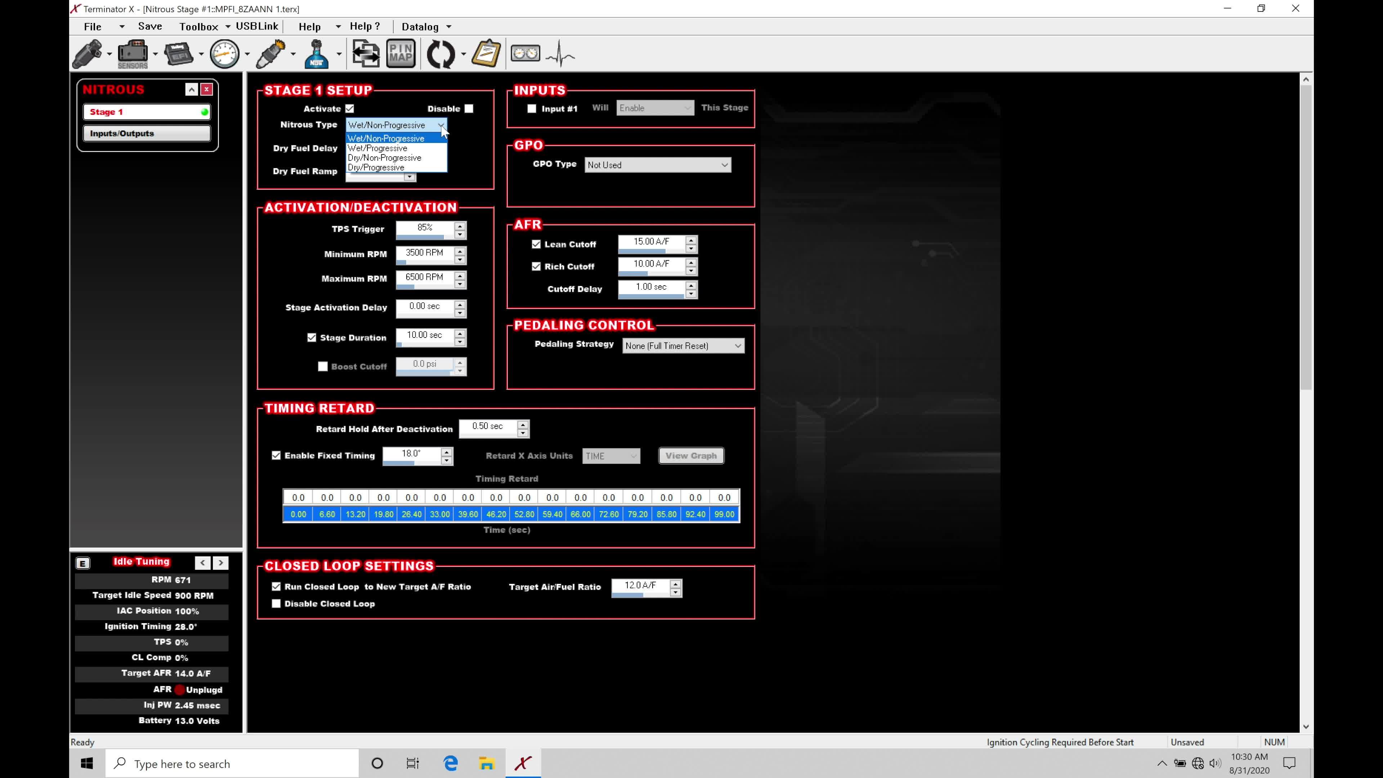The height and width of the screenshot is (778, 1383).
Task: Collapse the Nitrous panel with up arrow
Action: coord(192,90)
